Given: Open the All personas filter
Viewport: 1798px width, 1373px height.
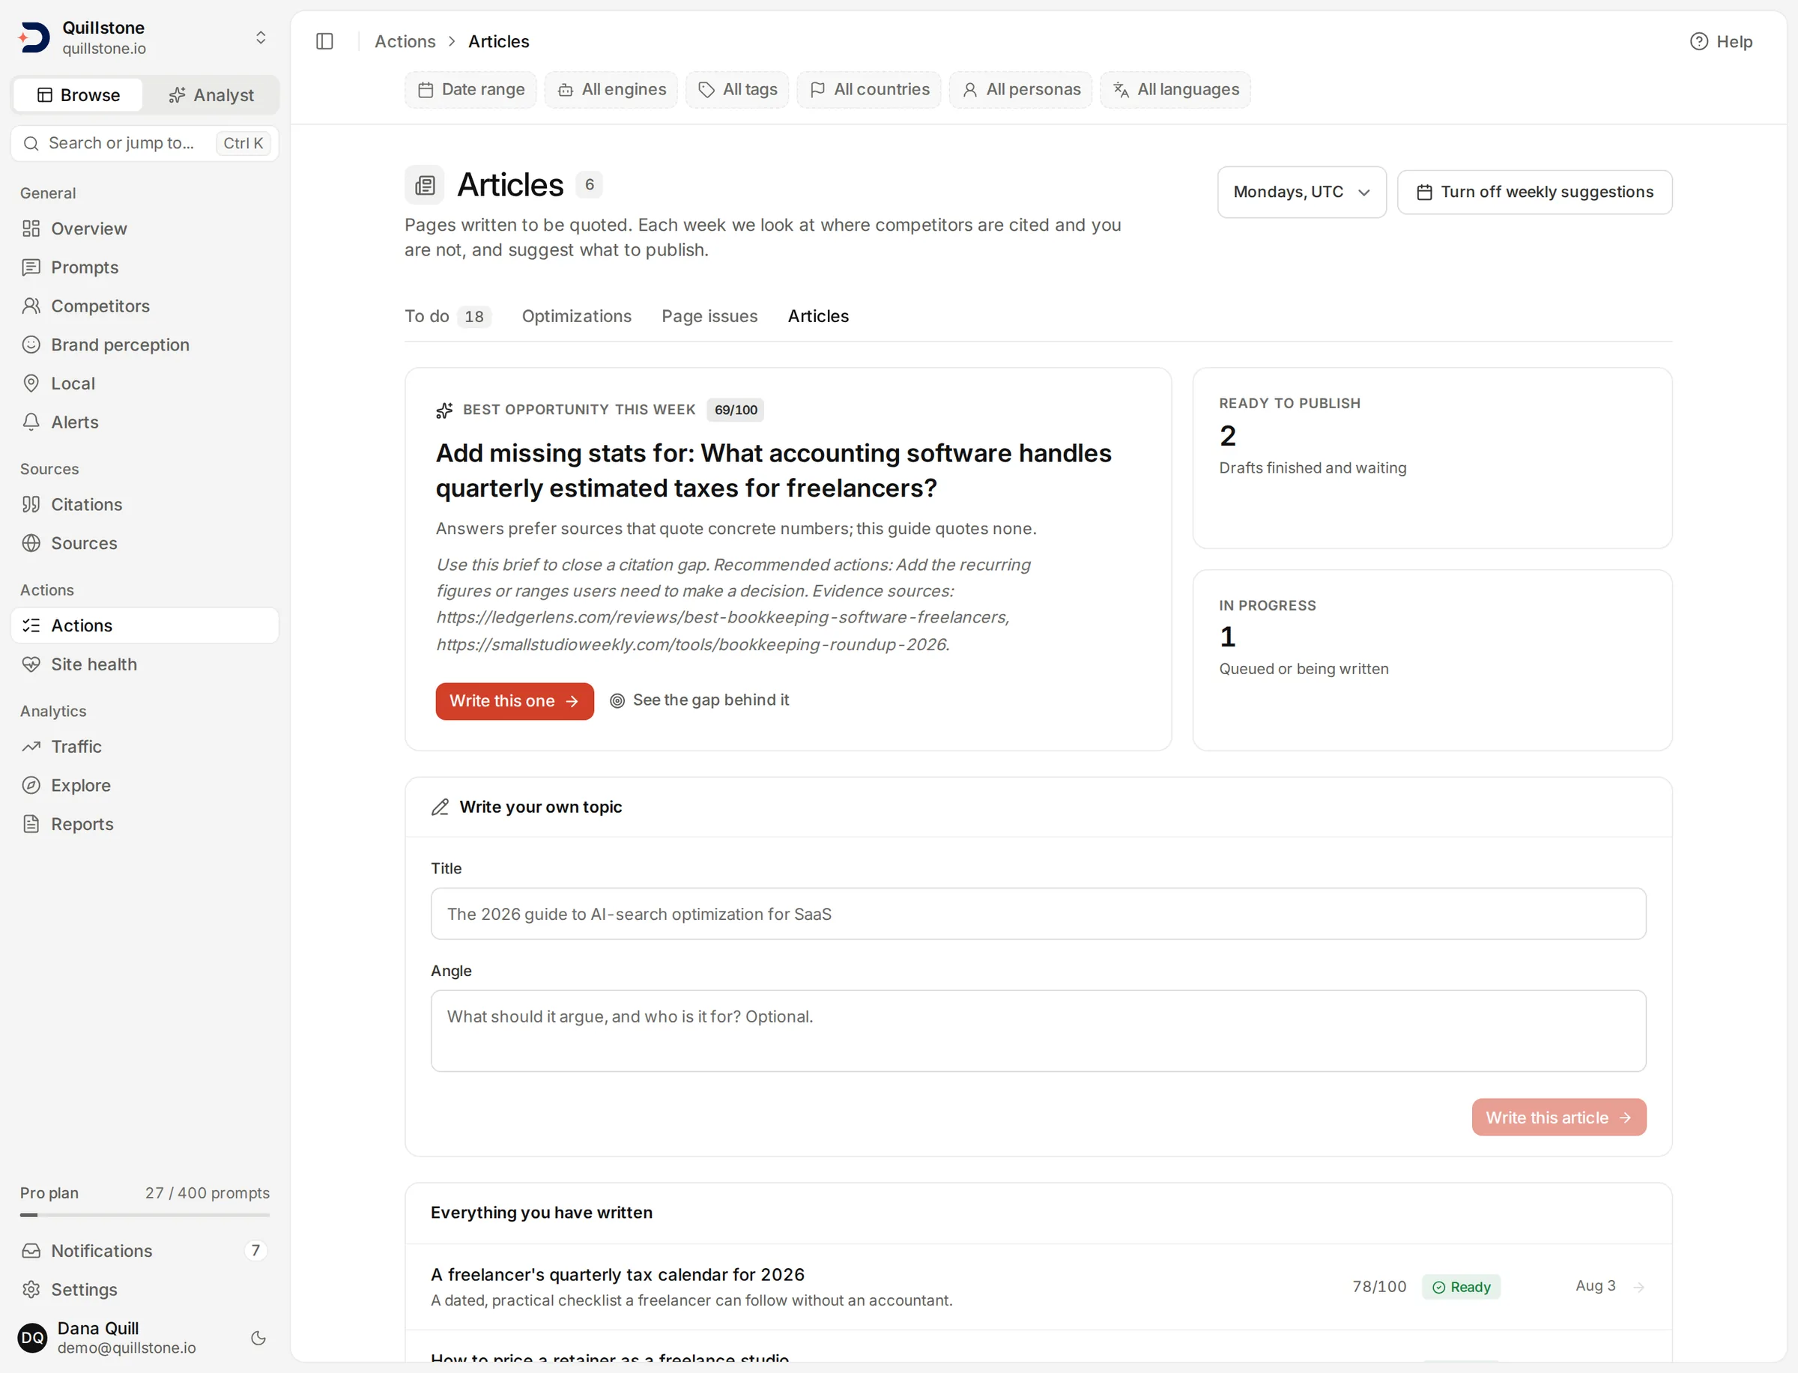Looking at the screenshot, I should pos(1021,90).
